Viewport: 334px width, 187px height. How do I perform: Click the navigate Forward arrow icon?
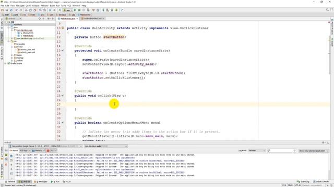(x=54, y=10)
